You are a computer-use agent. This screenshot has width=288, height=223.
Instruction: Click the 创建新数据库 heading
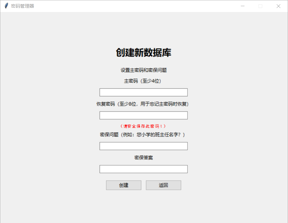click(x=143, y=53)
